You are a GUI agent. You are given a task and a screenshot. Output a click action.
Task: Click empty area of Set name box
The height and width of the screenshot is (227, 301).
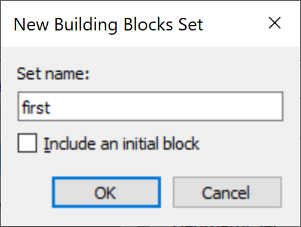click(x=167, y=106)
